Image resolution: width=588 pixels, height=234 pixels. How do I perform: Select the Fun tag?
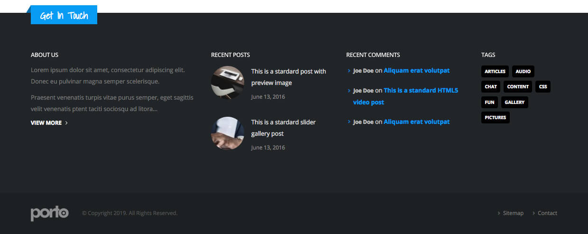[489, 102]
